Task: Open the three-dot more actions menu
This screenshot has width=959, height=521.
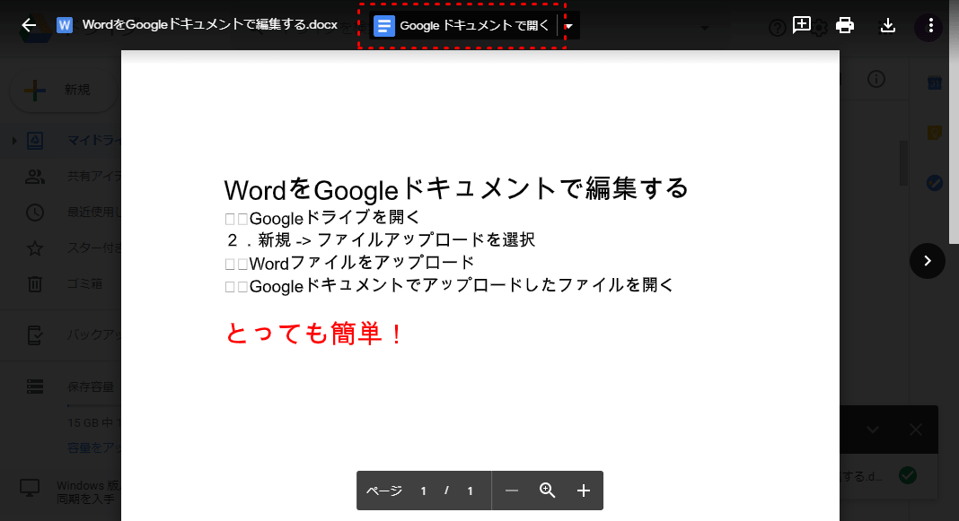Action: [x=931, y=25]
